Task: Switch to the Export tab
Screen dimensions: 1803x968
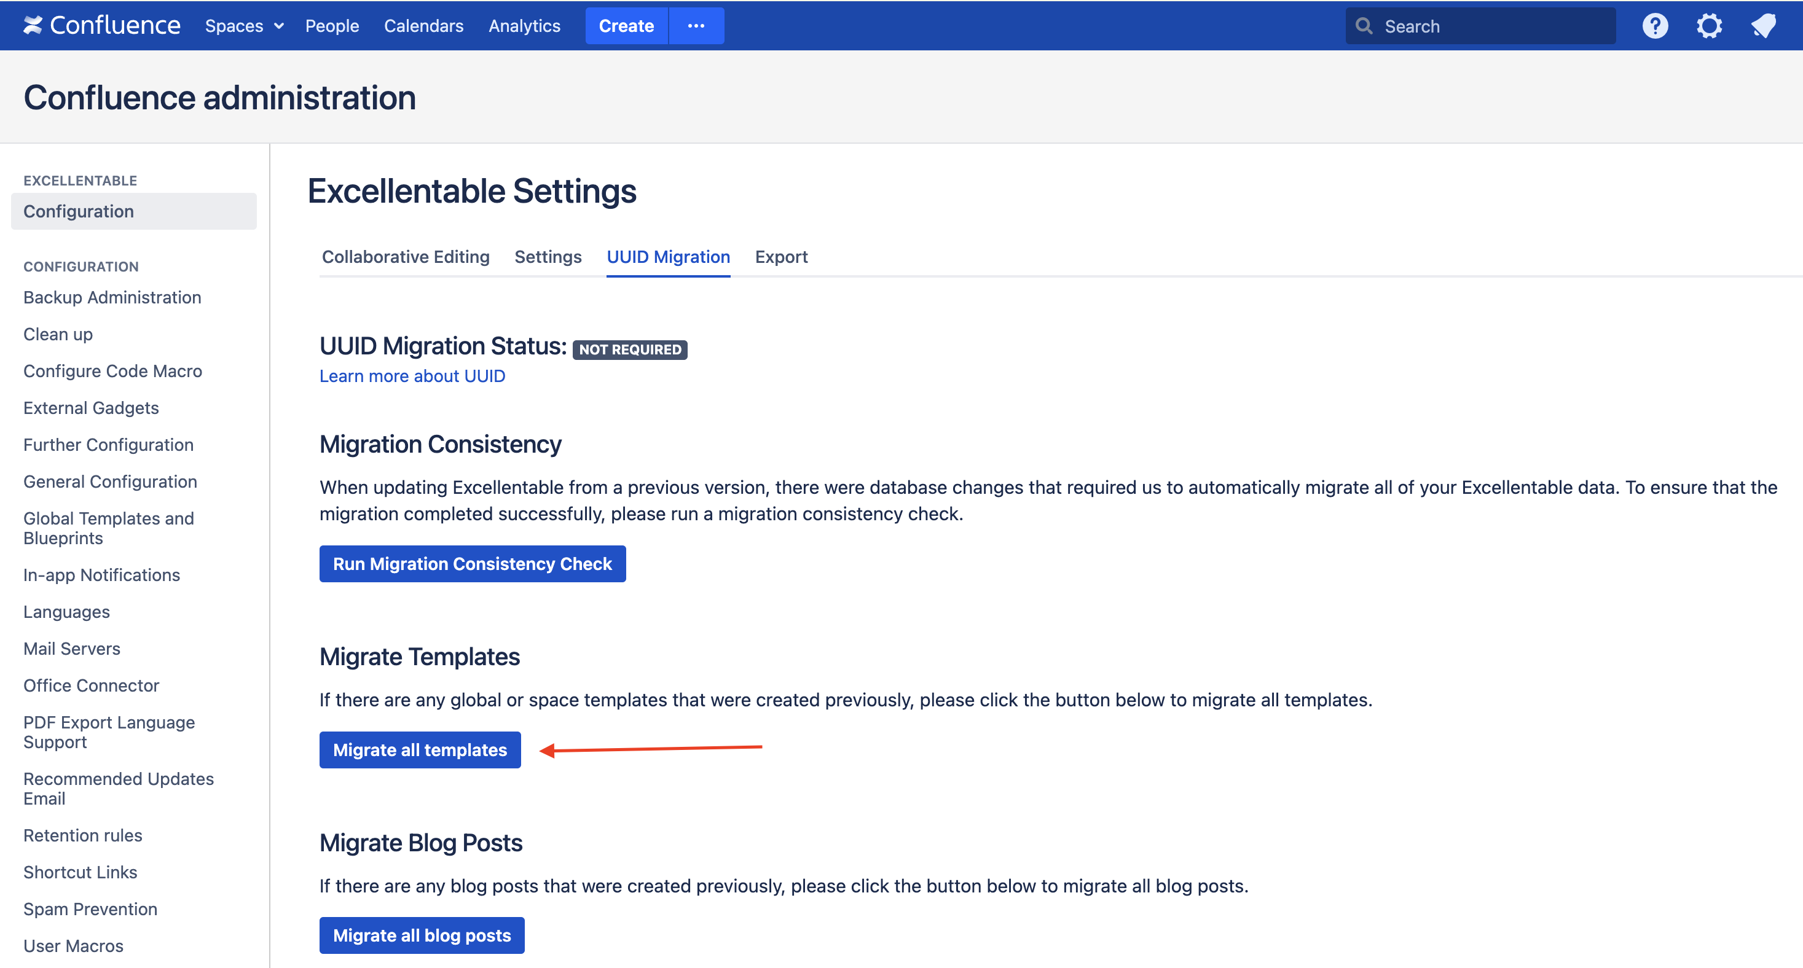Action: click(x=781, y=257)
